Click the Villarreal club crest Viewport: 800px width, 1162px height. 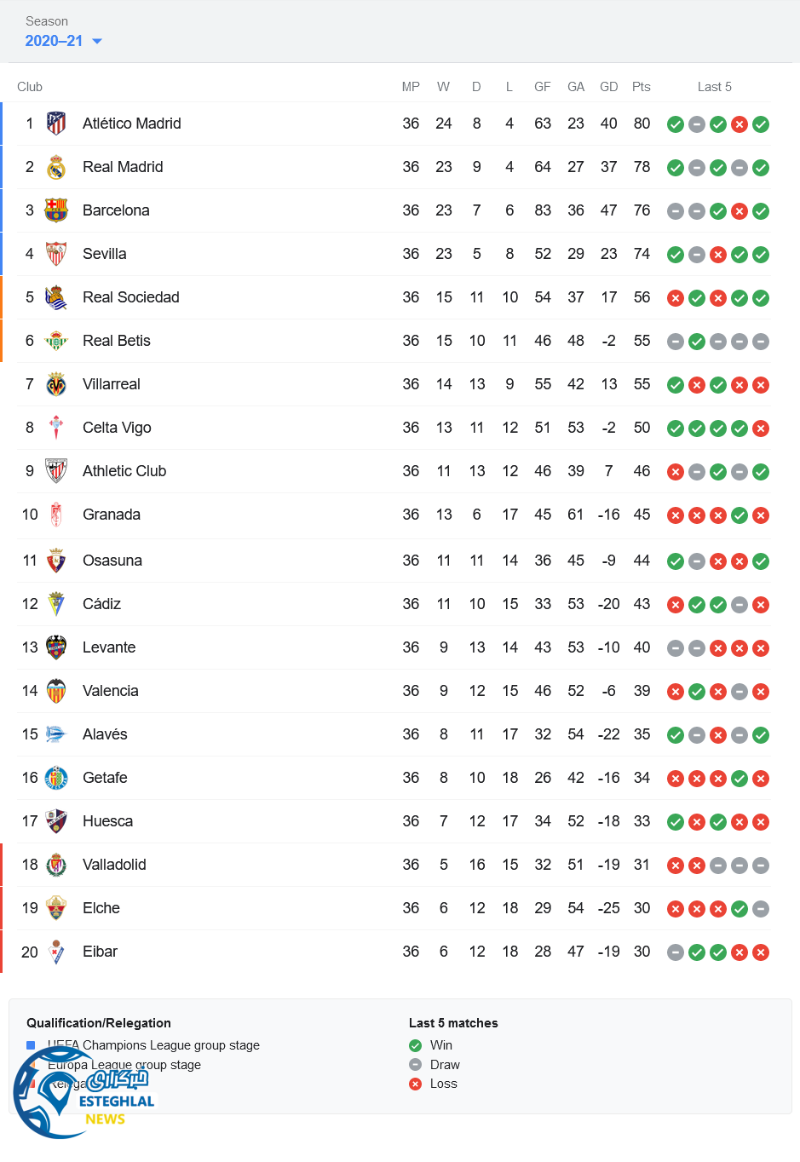56,384
